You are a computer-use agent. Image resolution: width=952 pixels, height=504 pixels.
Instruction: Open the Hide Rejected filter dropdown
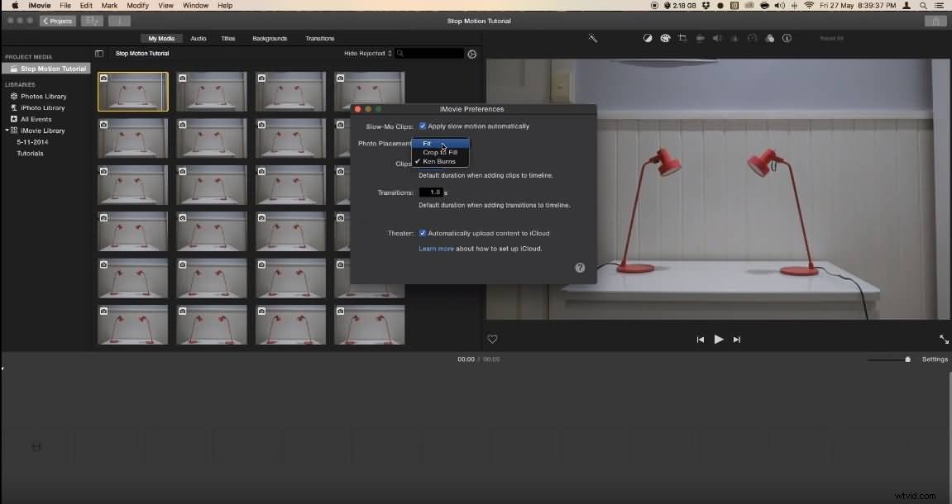367,52
